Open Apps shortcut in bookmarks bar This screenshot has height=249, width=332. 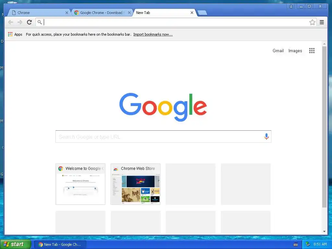click(15, 34)
